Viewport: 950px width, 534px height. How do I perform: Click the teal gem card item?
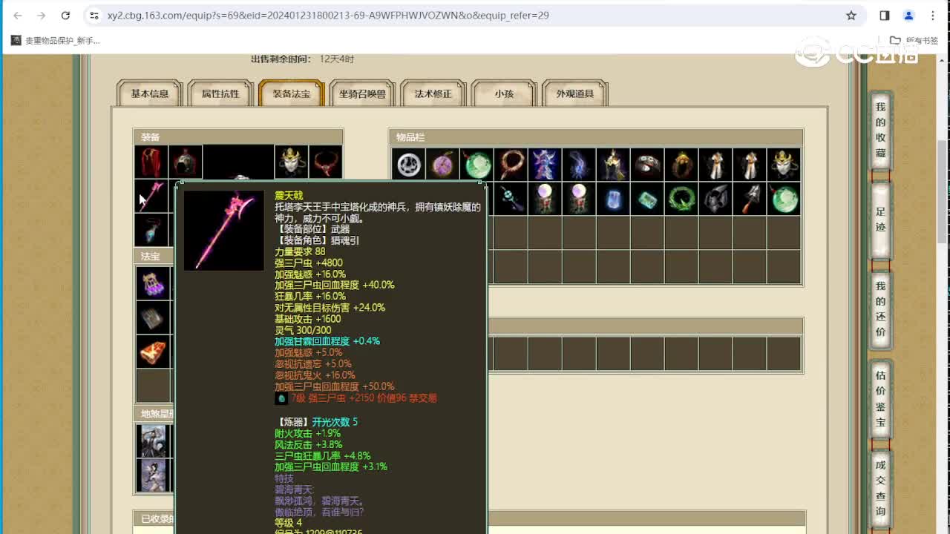coord(647,199)
